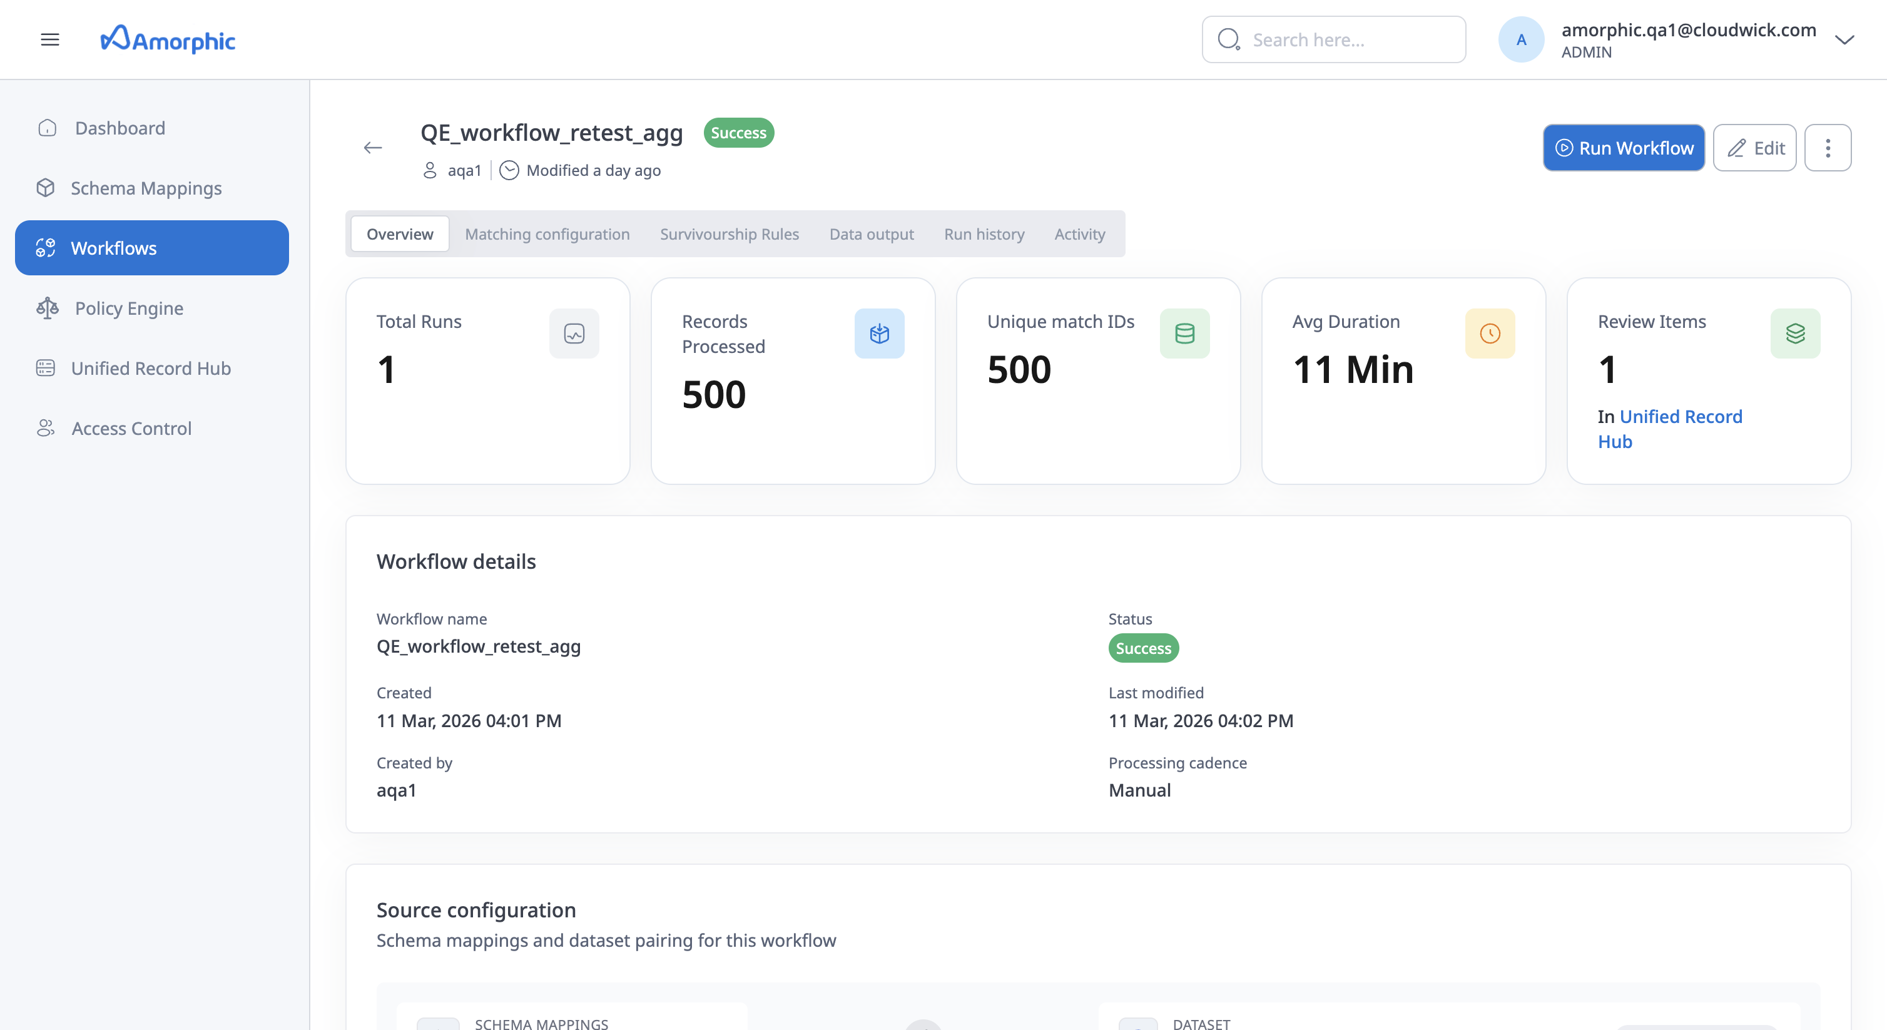
Task: Click the Success badge under Status
Action: (x=1144, y=648)
